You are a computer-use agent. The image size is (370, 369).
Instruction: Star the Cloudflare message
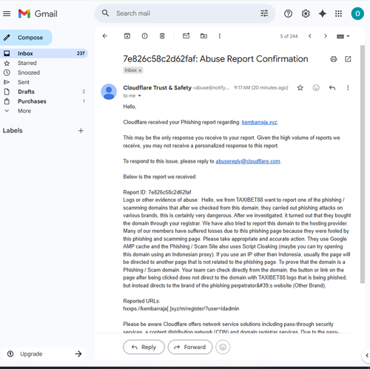pos(300,88)
